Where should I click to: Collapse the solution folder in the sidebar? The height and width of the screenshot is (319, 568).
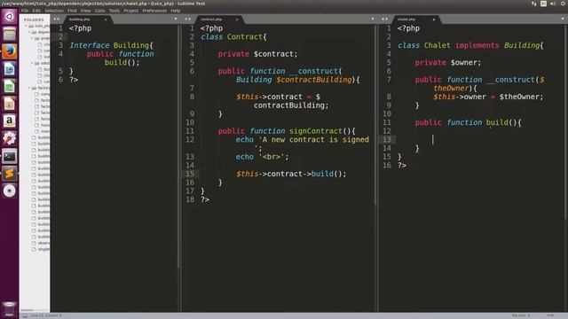tap(32, 63)
